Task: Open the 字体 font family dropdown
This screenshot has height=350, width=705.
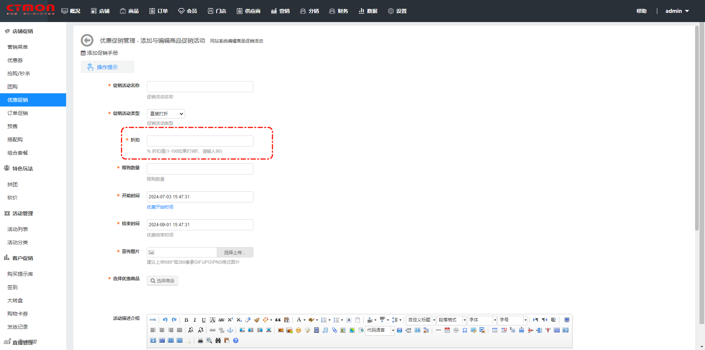Action: 482,320
